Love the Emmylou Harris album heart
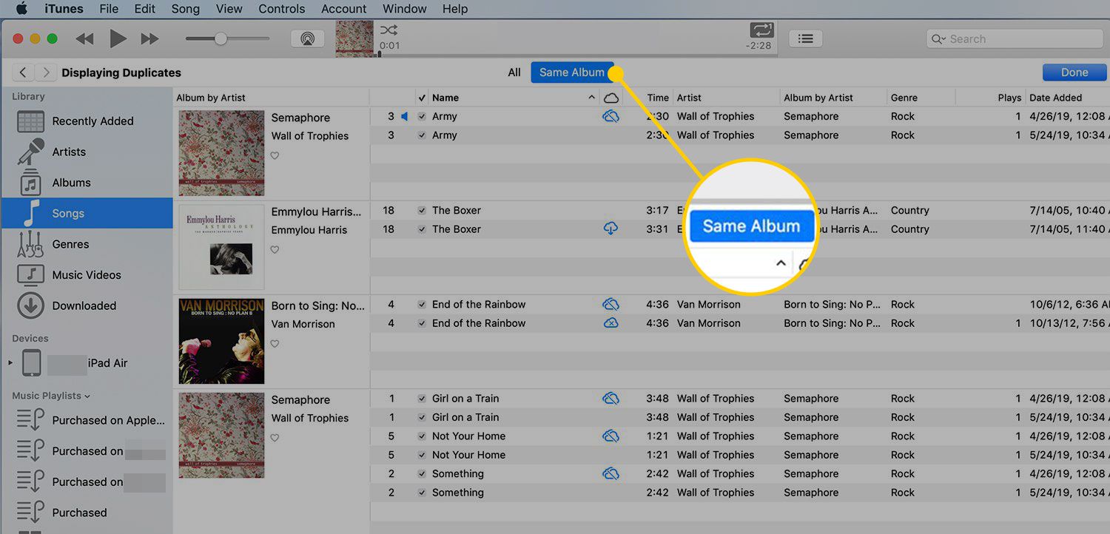 tap(275, 250)
